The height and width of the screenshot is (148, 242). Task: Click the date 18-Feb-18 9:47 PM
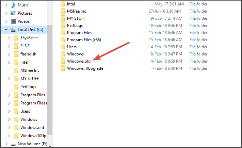pyautogui.click(x=165, y=54)
